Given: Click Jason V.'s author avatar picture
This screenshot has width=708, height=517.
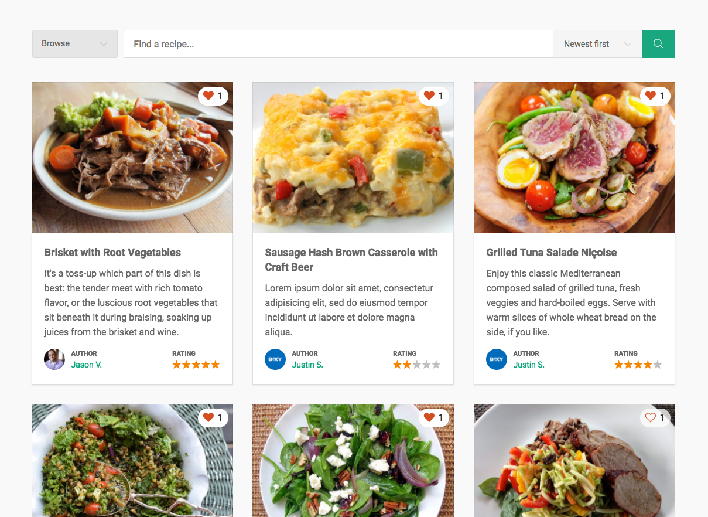Looking at the screenshot, I should click(x=54, y=359).
